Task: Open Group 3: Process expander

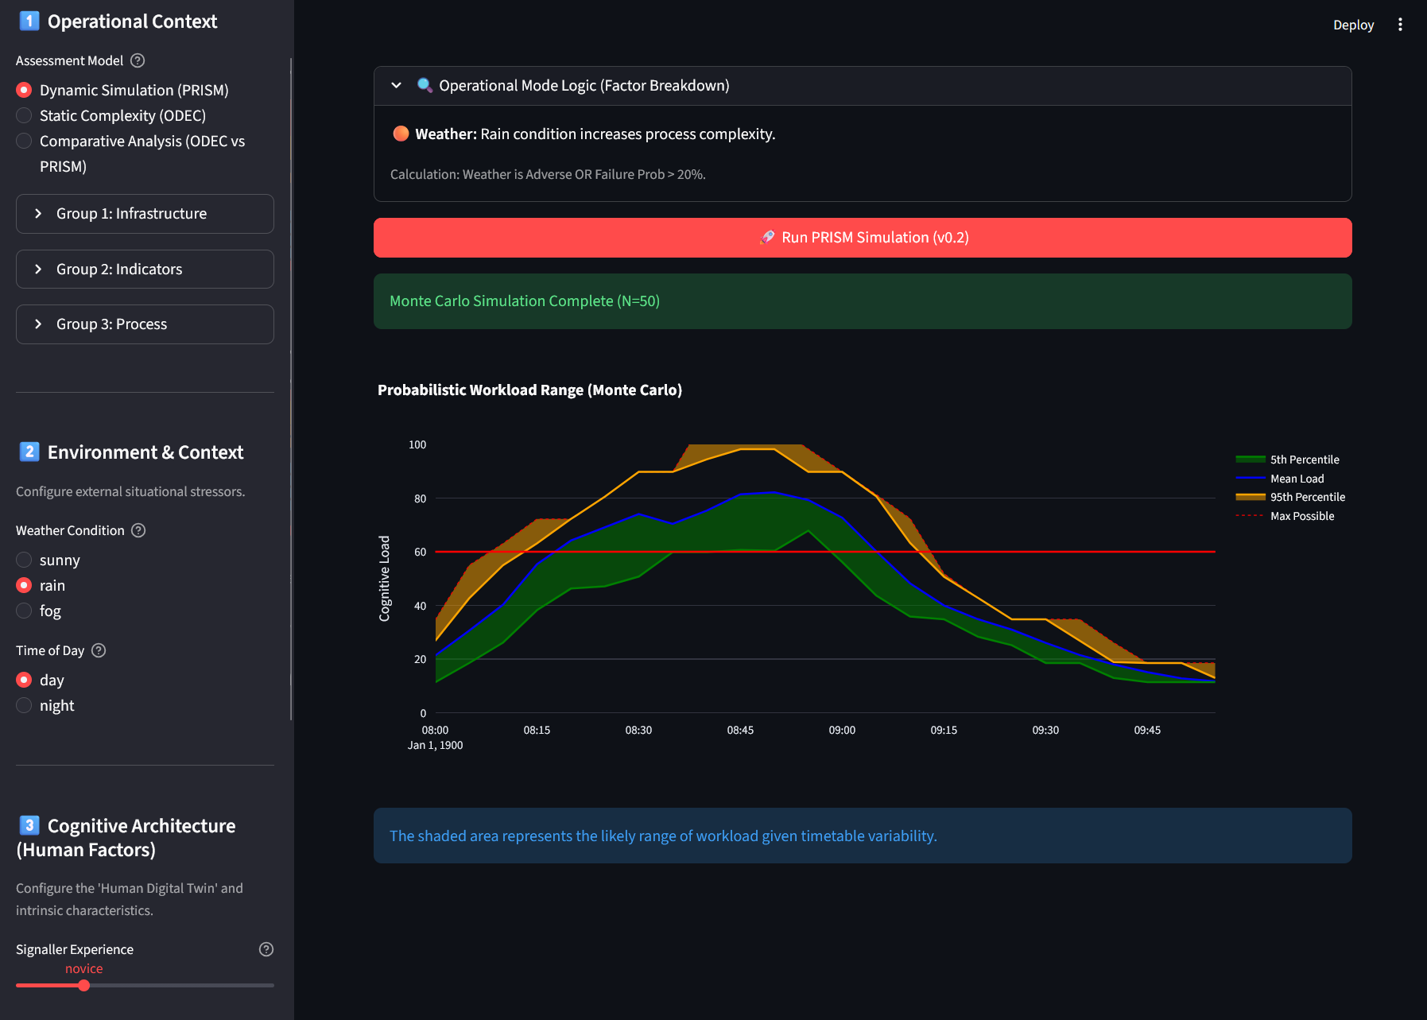Action: 145,324
